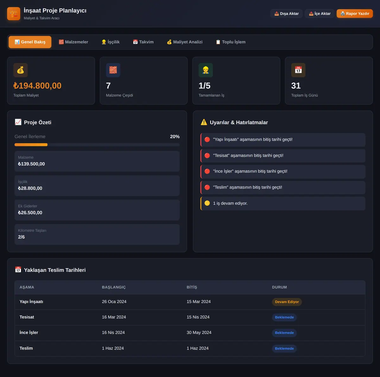Click the Devam Ediyor status badge
The height and width of the screenshot is (377, 380).
287,302
